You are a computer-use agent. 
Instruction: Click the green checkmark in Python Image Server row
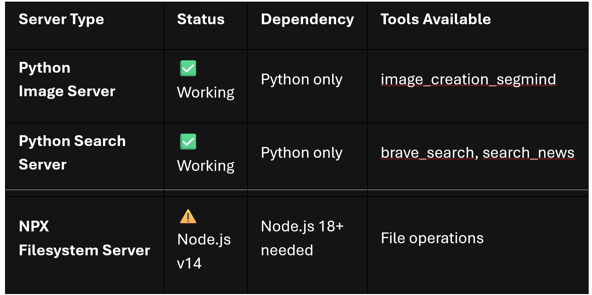tap(188, 69)
